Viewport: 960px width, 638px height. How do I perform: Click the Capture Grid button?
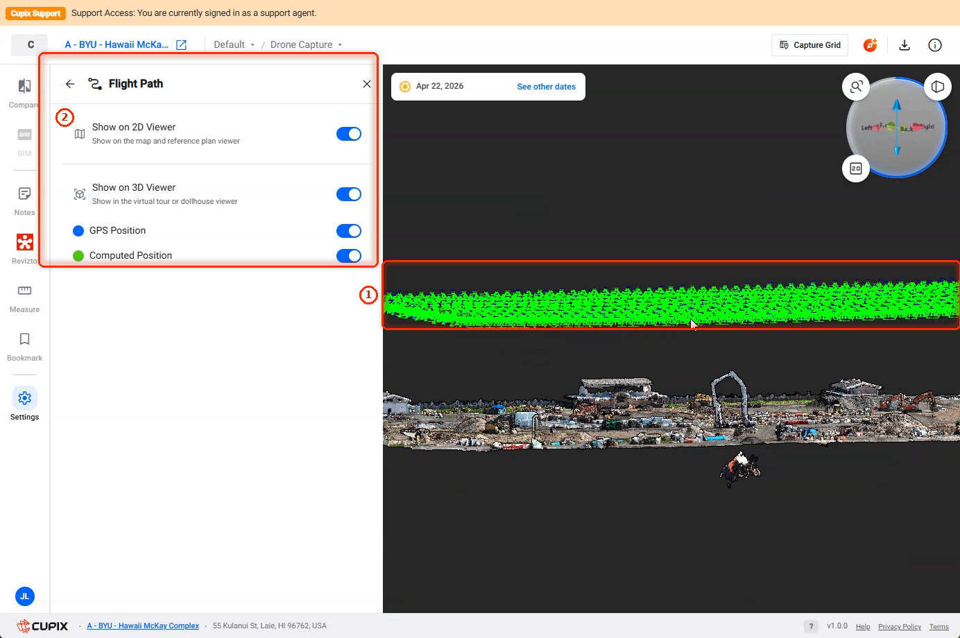pyautogui.click(x=810, y=45)
